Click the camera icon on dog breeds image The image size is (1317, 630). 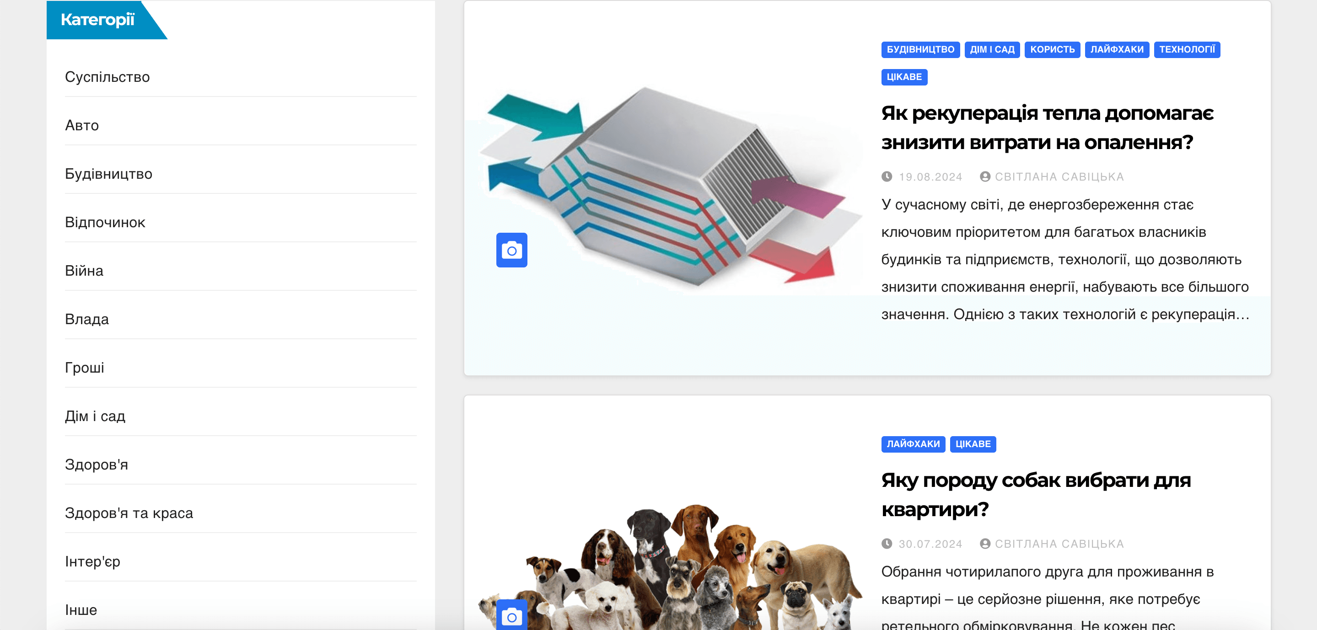point(511,614)
